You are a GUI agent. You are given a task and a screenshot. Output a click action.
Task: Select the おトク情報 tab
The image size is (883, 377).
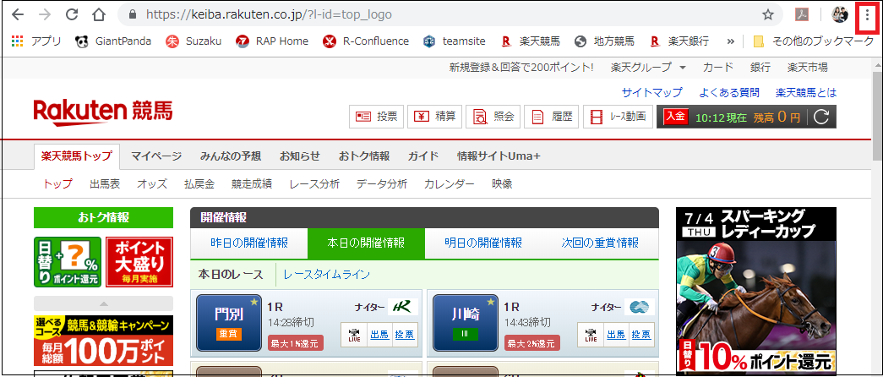(x=364, y=156)
